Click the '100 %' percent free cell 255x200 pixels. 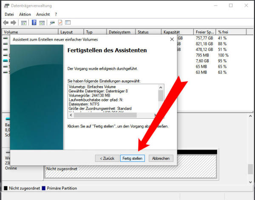pyautogui.click(x=223, y=55)
